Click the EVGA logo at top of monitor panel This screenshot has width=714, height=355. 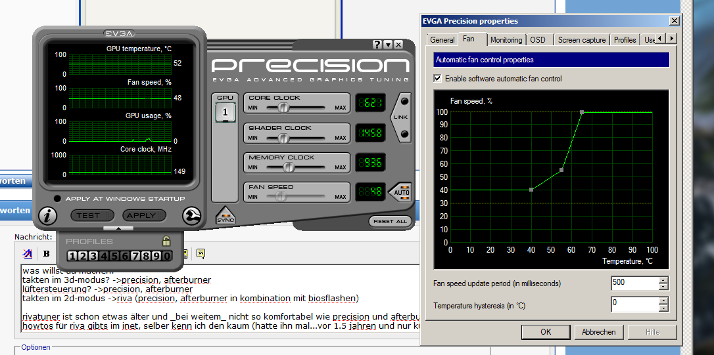coord(119,33)
